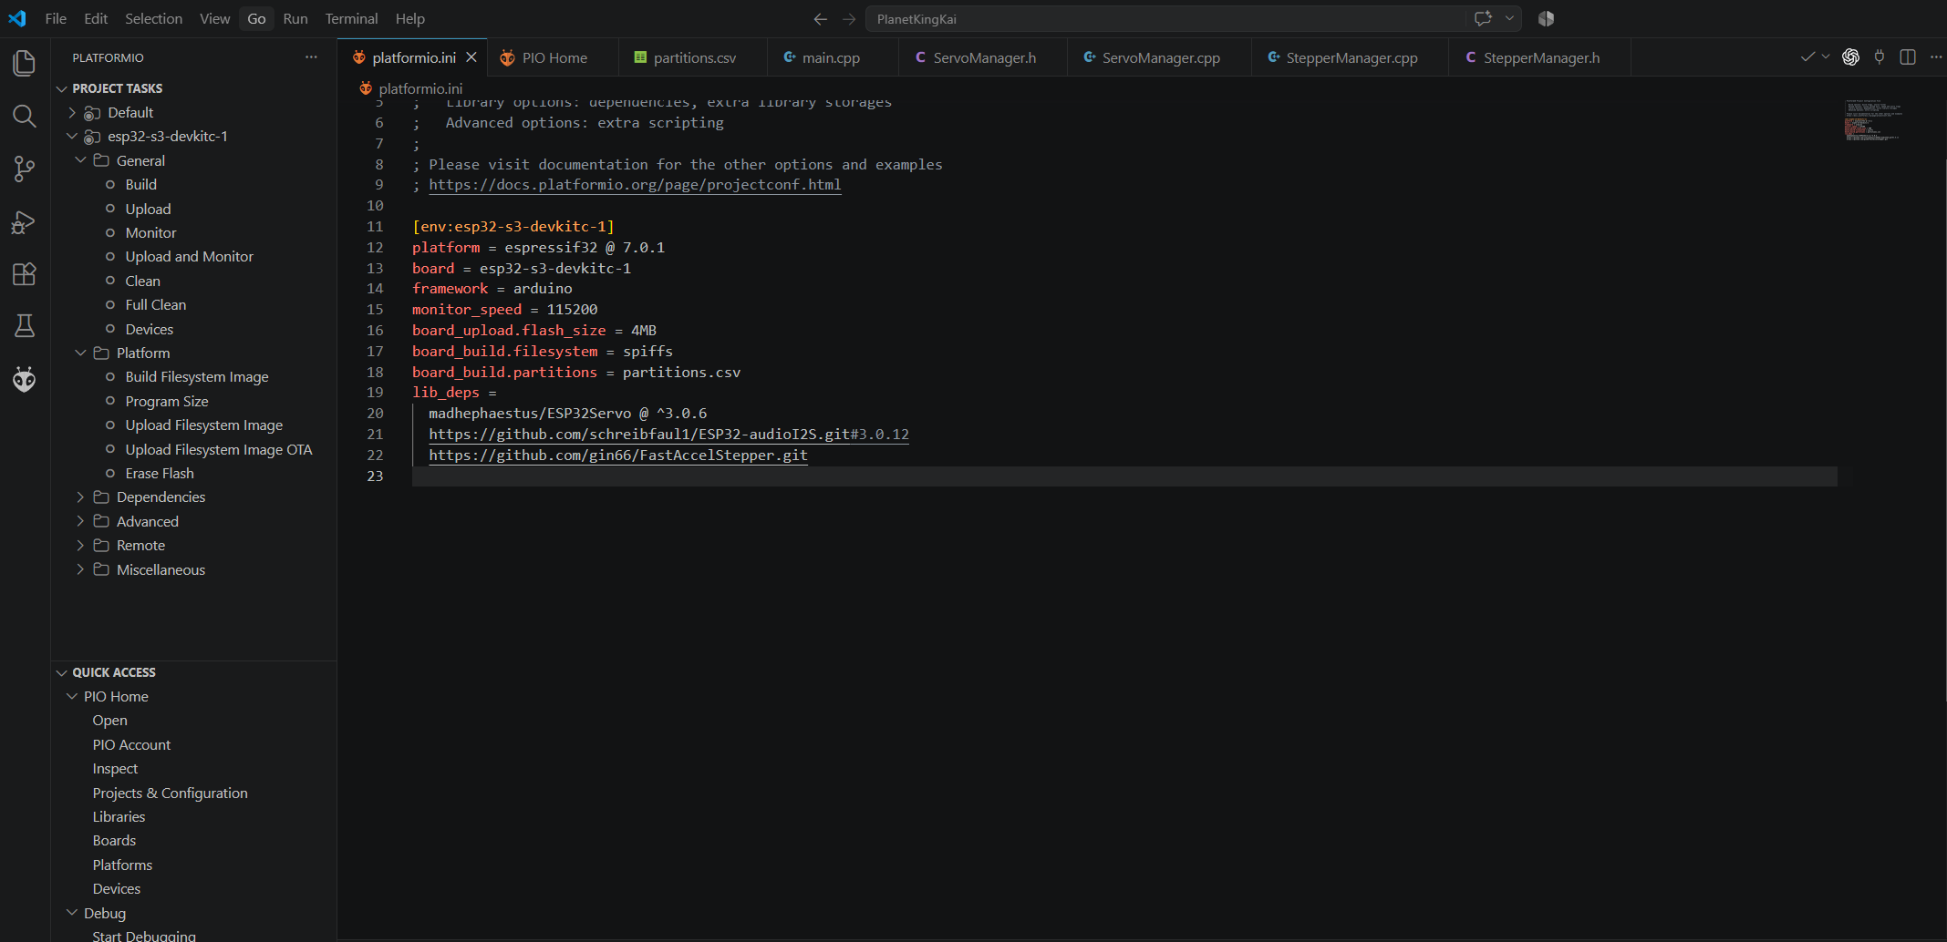Switch to the partitions.csv tab
The height and width of the screenshot is (942, 1947).
(694, 57)
